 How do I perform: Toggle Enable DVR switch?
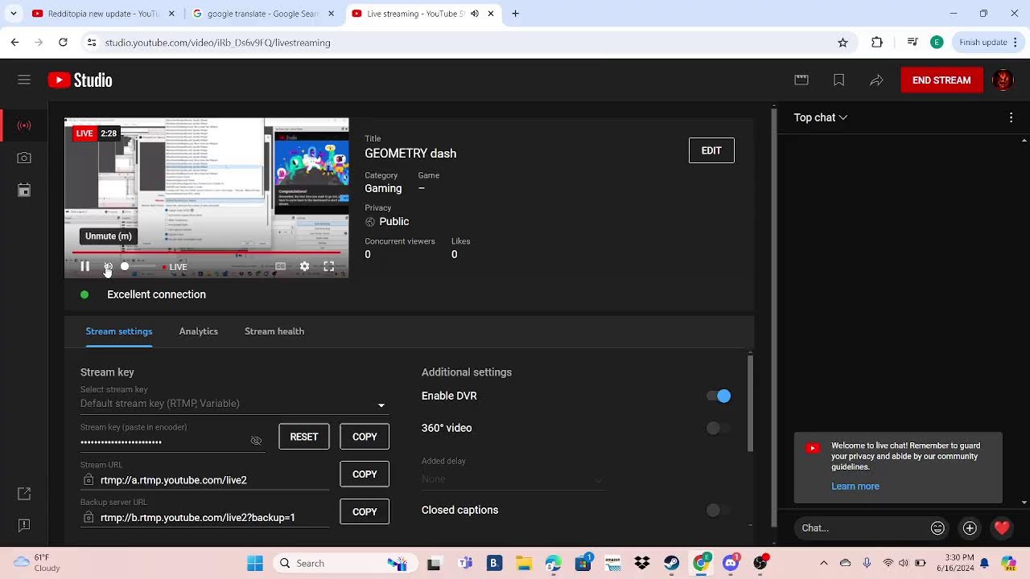[718, 396]
